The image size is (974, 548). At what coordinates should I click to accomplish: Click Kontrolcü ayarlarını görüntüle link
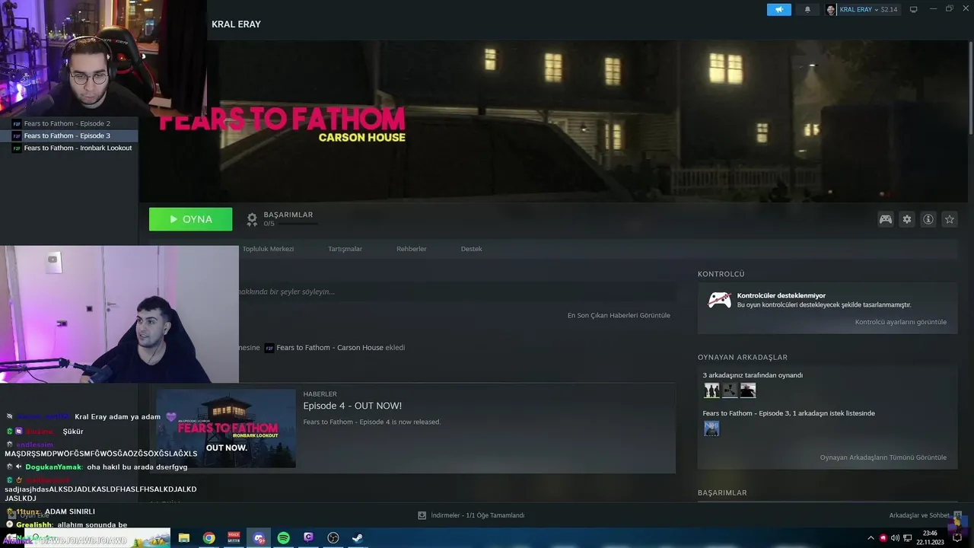click(901, 322)
